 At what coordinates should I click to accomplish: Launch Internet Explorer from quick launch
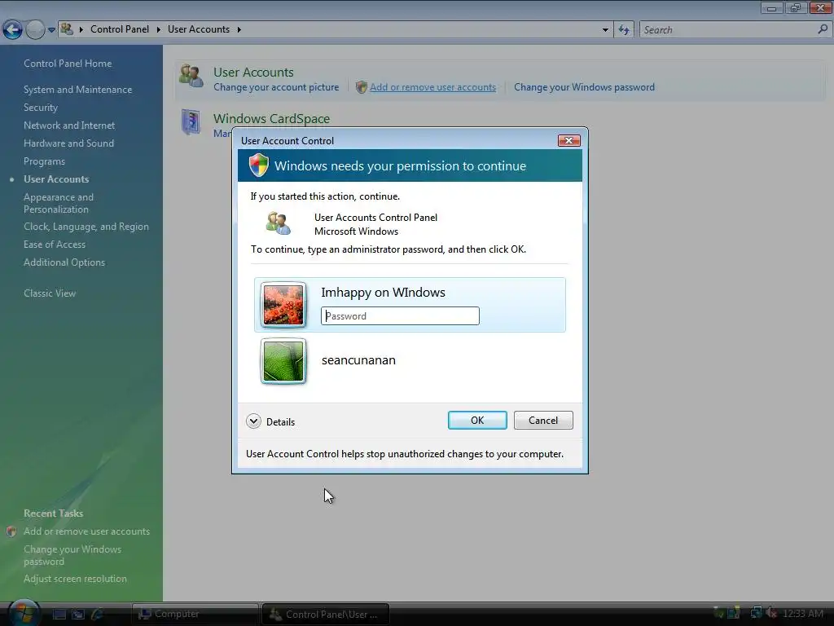(x=98, y=615)
